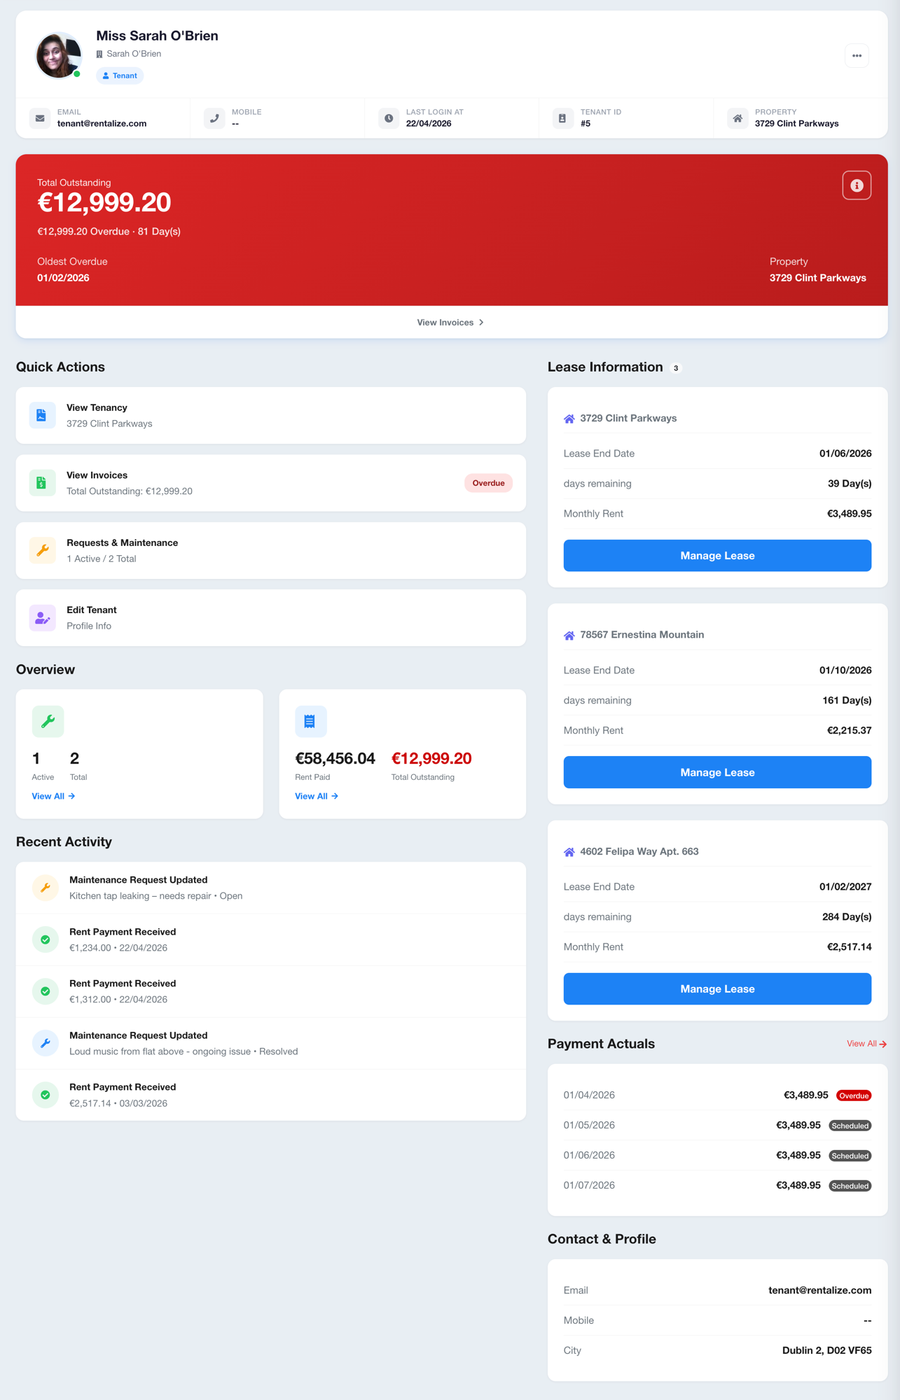Click the green View Invoices icon
This screenshot has height=1400, width=900.
42,483
